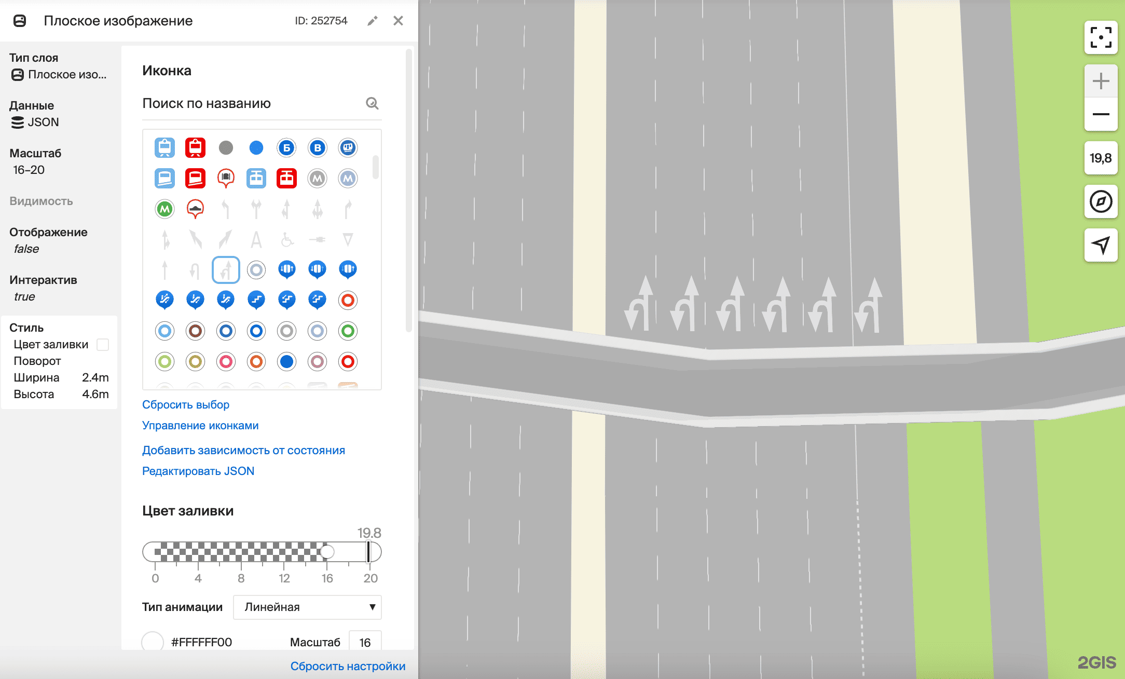
Task: Select the red tram stop icon
Action: tap(195, 148)
